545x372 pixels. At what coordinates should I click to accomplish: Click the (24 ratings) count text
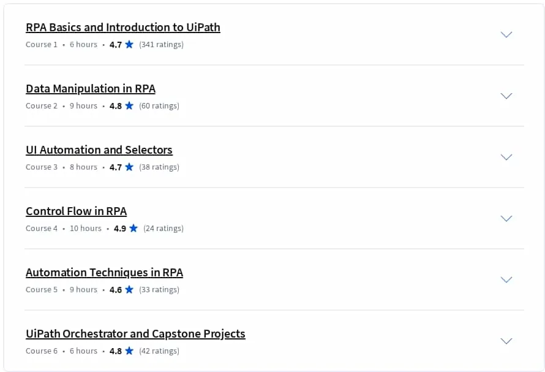point(163,228)
